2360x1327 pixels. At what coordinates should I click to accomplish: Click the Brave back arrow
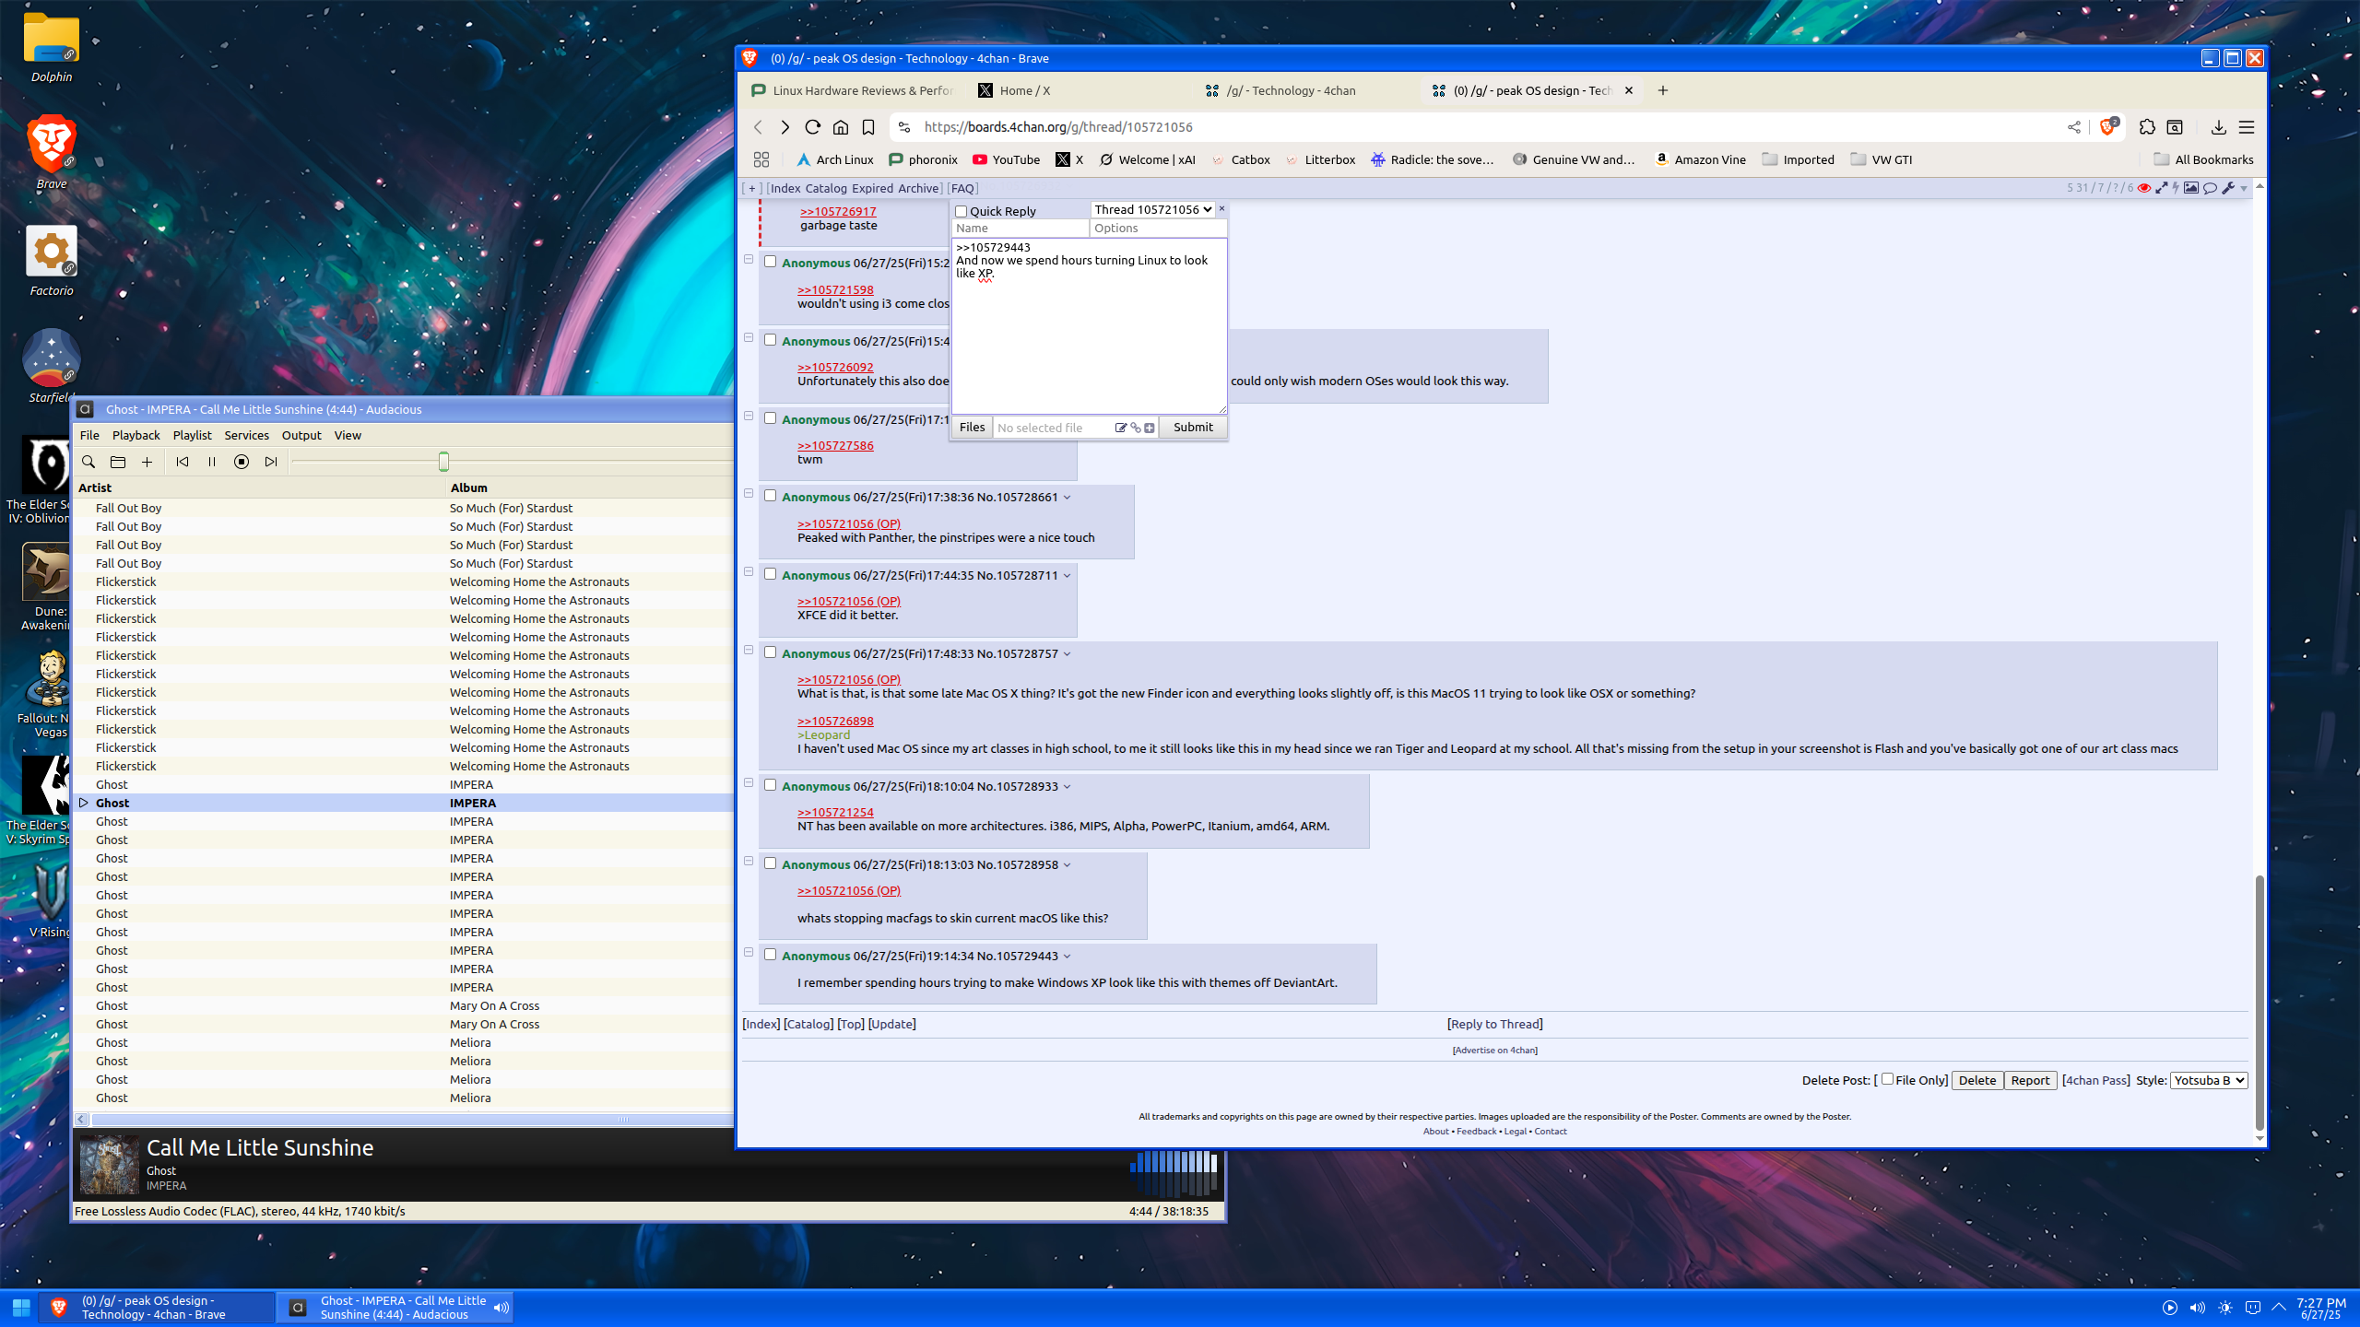pyautogui.click(x=758, y=127)
